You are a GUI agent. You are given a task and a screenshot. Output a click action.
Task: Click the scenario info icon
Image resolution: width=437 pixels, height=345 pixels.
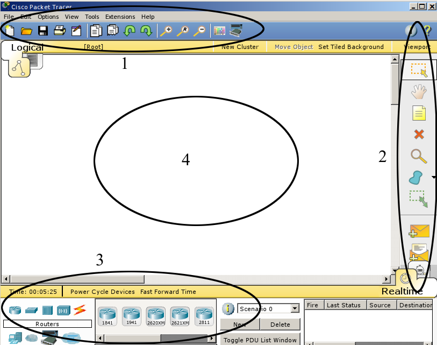point(228,309)
